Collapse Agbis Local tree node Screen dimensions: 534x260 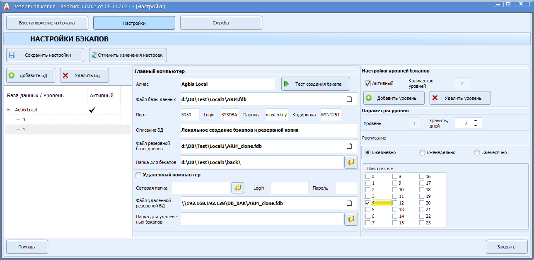(9, 110)
